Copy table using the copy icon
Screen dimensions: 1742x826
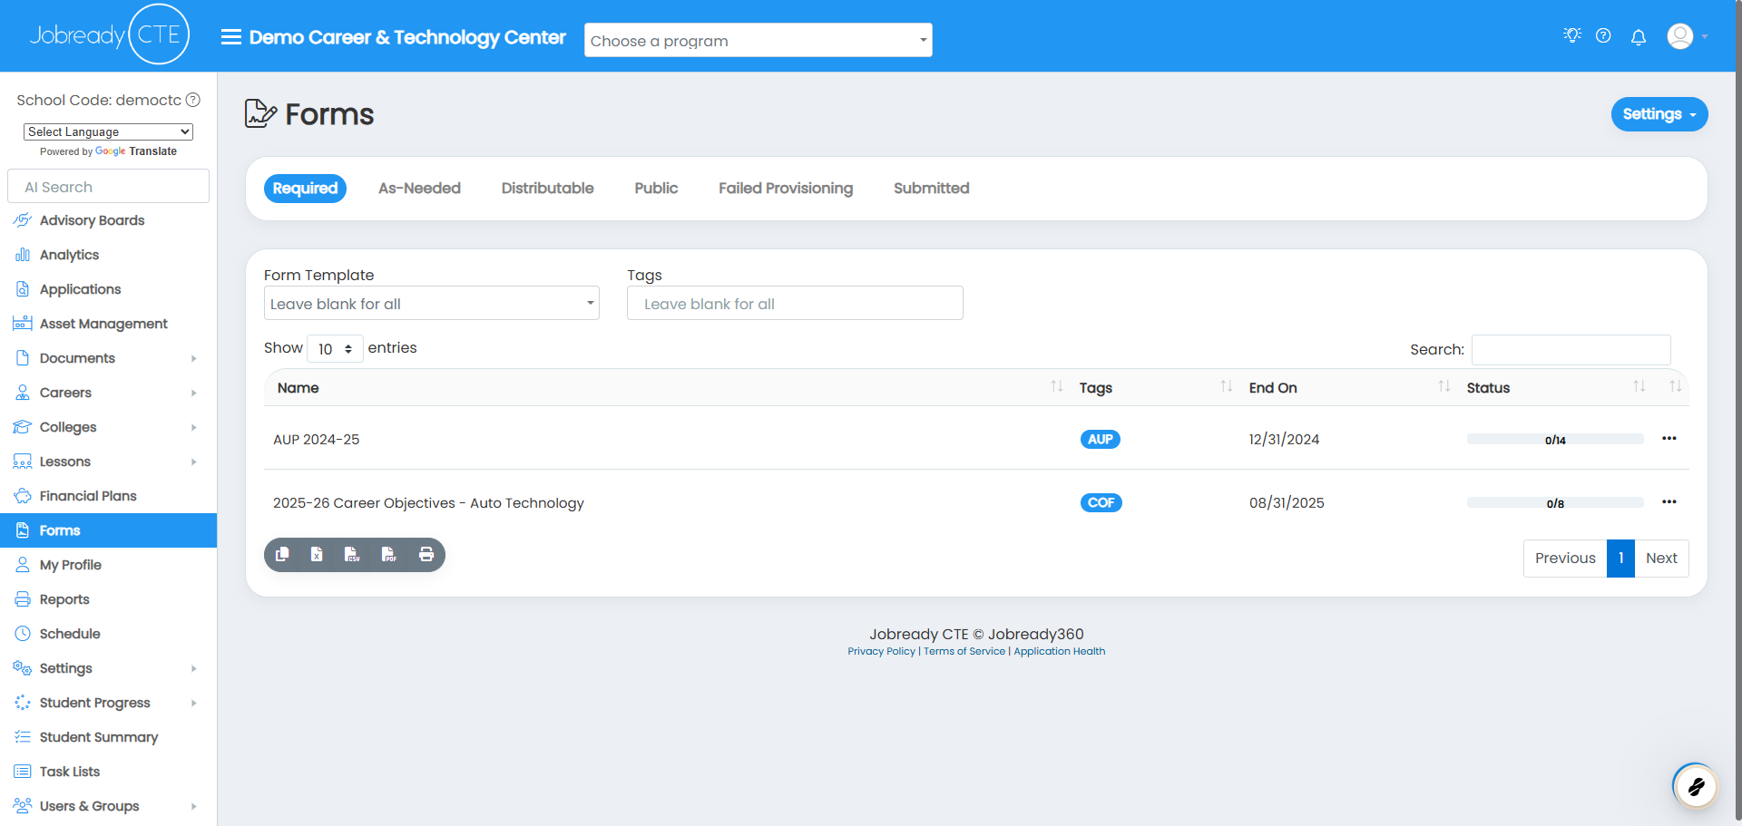point(282,555)
